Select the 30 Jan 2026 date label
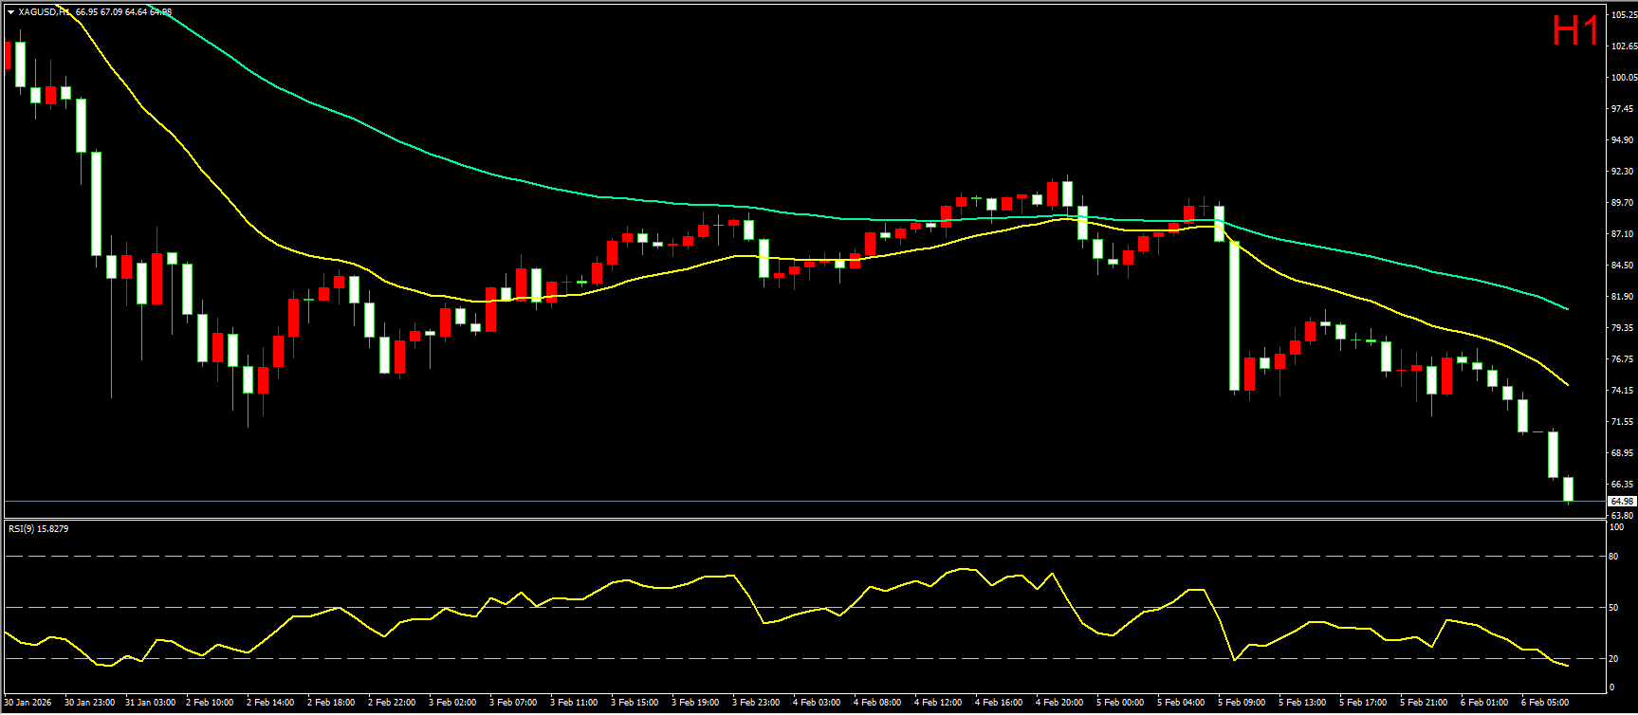1638x715 pixels. [x=28, y=703]
